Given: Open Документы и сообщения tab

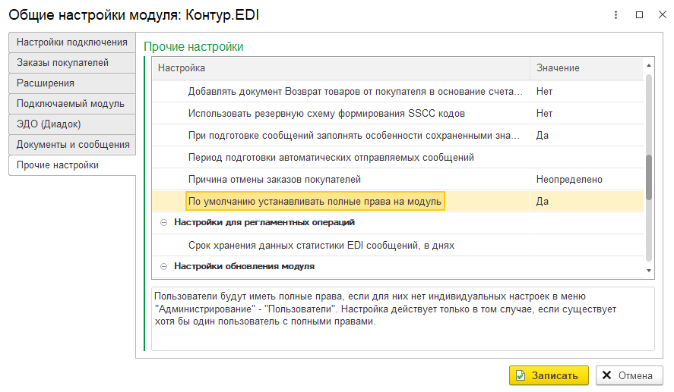Looking at the screenshot, I should [x=72, y=145].
